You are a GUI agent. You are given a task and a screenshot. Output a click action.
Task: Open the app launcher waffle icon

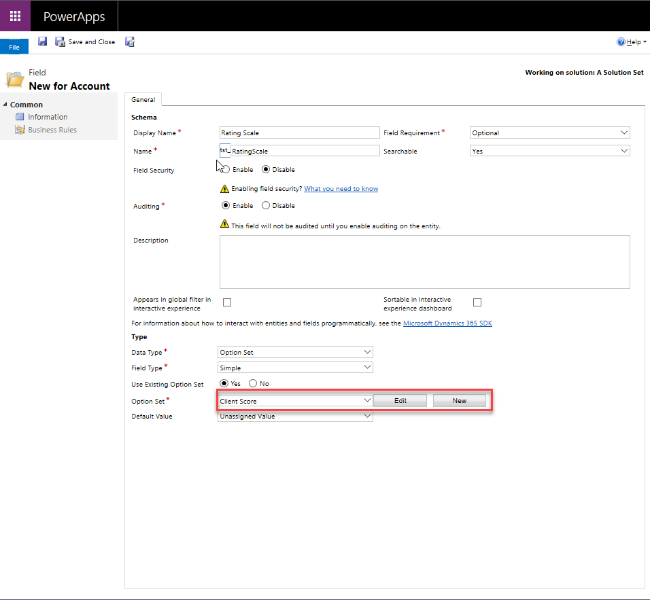pos(15,16)
